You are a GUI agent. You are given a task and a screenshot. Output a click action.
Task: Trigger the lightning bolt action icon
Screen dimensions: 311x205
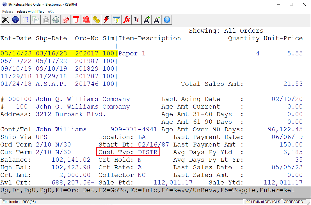pos(106,20)
